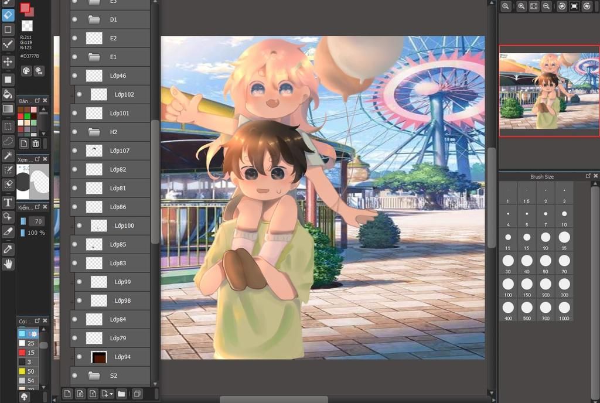Close the brush control panel

point(45,207)
